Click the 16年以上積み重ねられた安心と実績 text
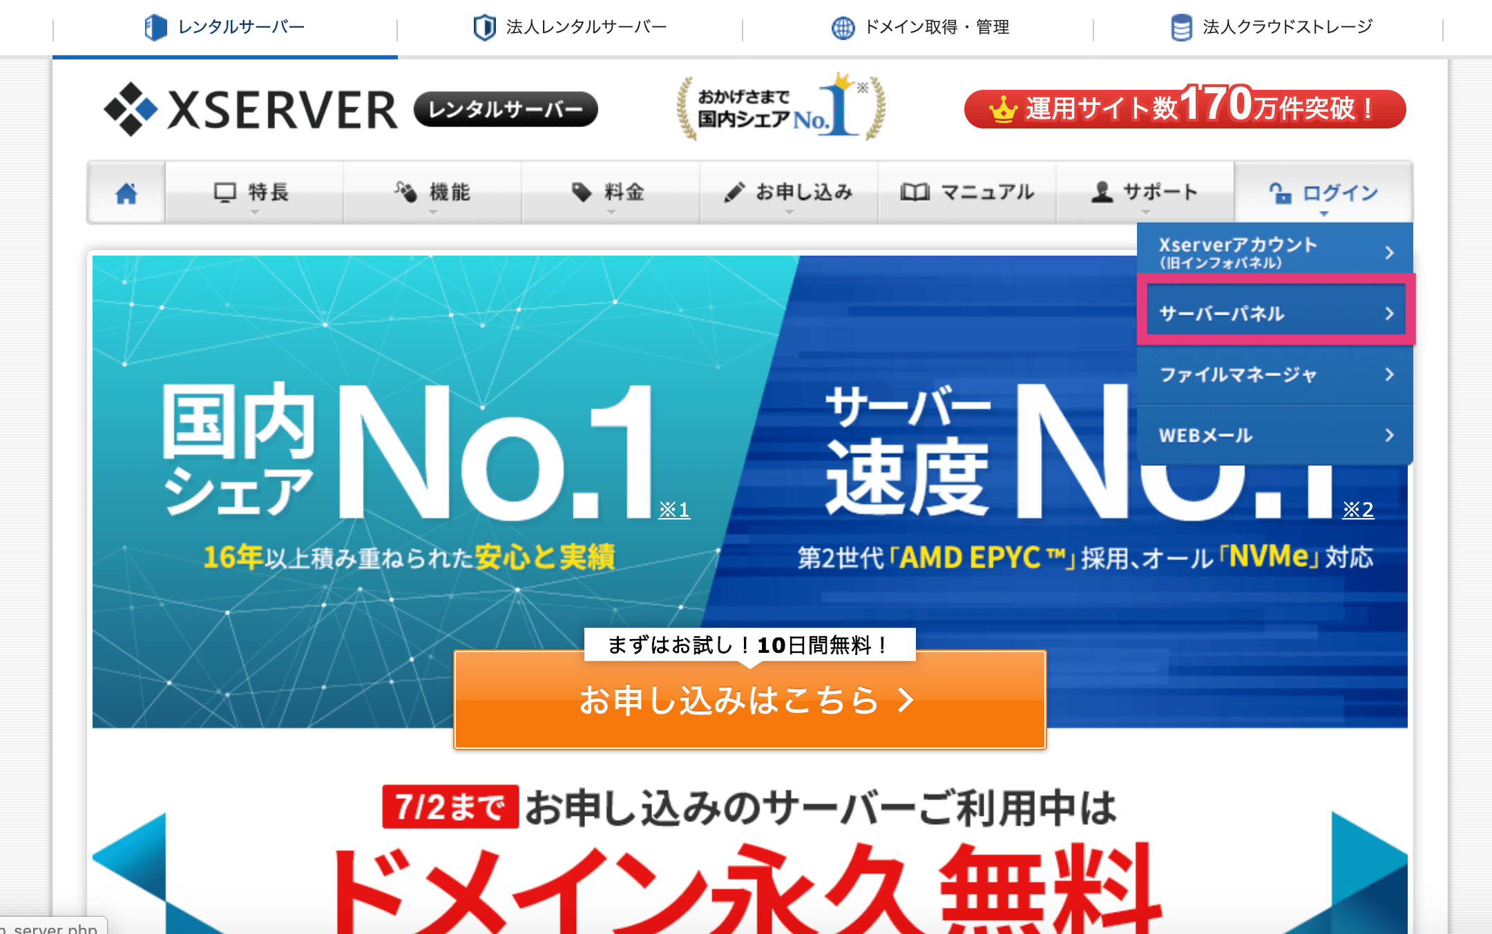 coord(409,557)
